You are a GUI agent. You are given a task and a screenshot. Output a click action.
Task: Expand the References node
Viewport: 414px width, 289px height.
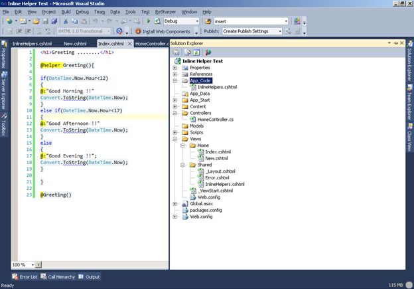[174, 74]
